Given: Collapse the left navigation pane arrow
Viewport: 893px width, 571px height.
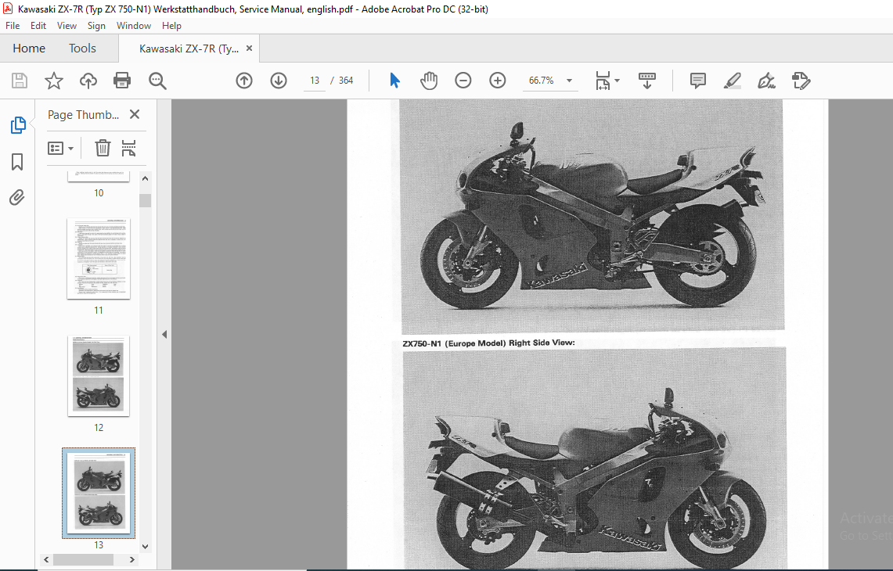Looking at the screenshot, I should tap(164, 335).
